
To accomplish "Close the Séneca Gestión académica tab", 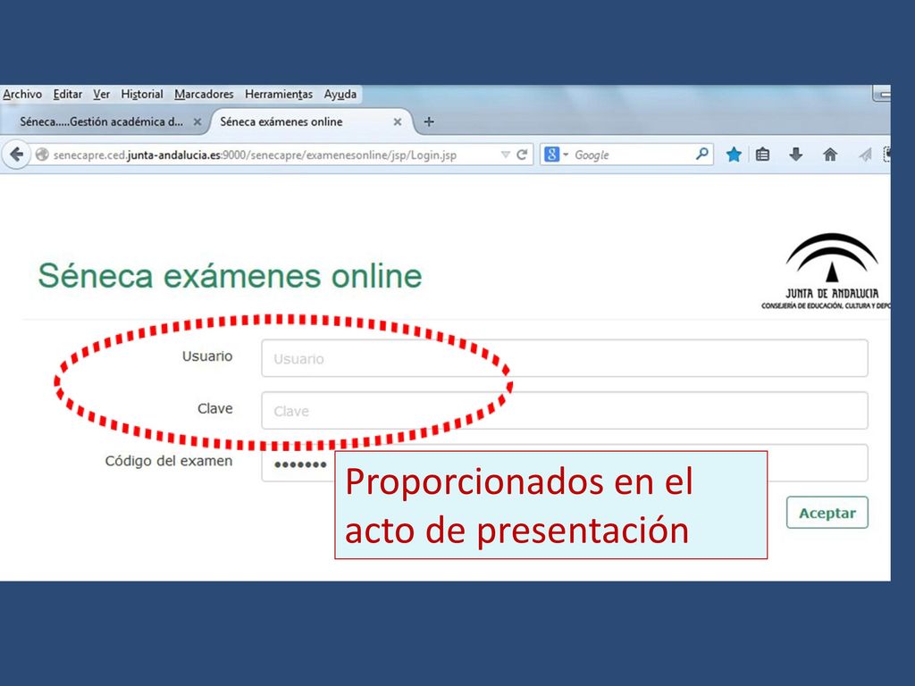I will [x=197, y=121].
